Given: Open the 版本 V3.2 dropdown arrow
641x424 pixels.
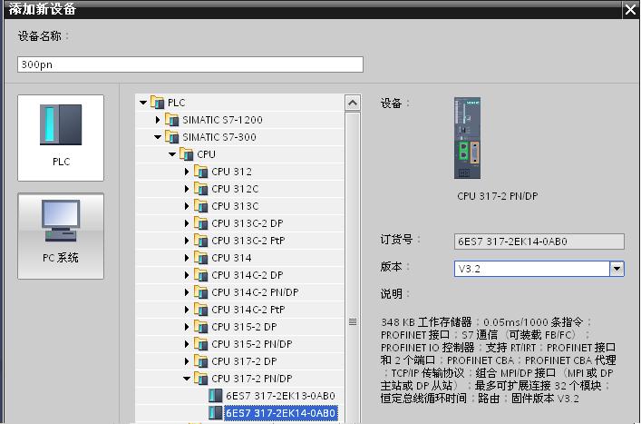Looking at the screenshot, I should point(617,269).
